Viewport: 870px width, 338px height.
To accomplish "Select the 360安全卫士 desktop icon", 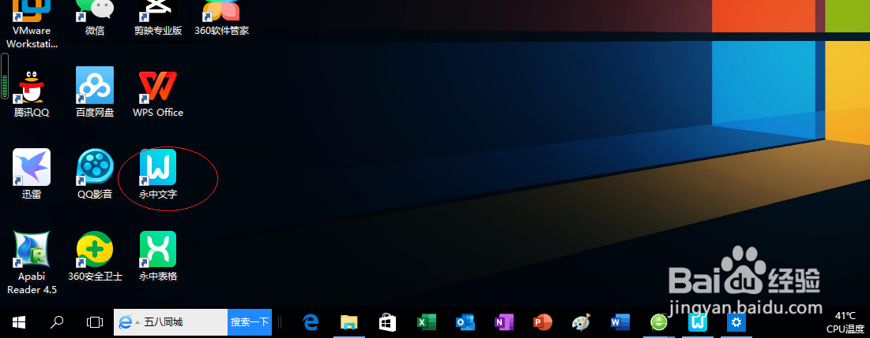I will coord(95,255).
